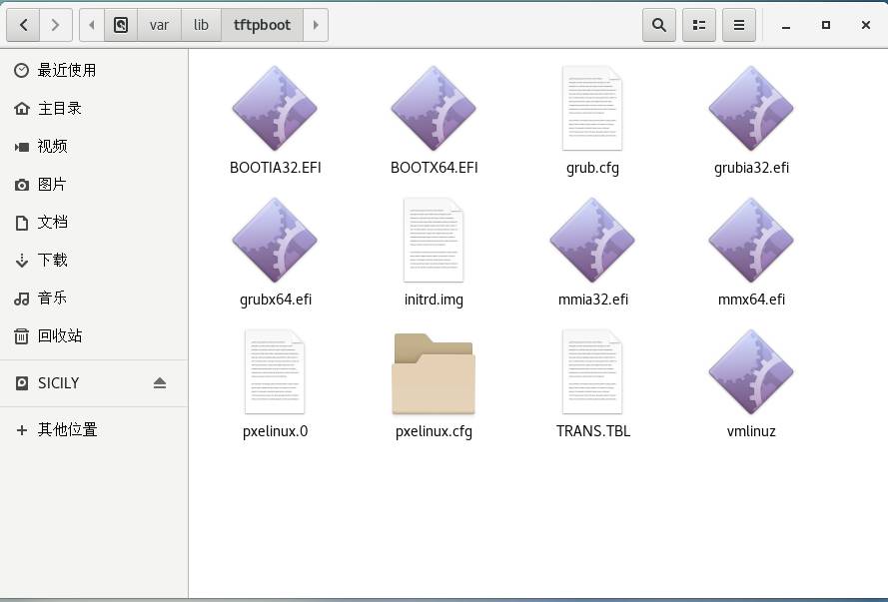The height and width of the screenshot is (602, 888).
Task: Click the root disk icon in path bar
Action: [x=121, y=25]
